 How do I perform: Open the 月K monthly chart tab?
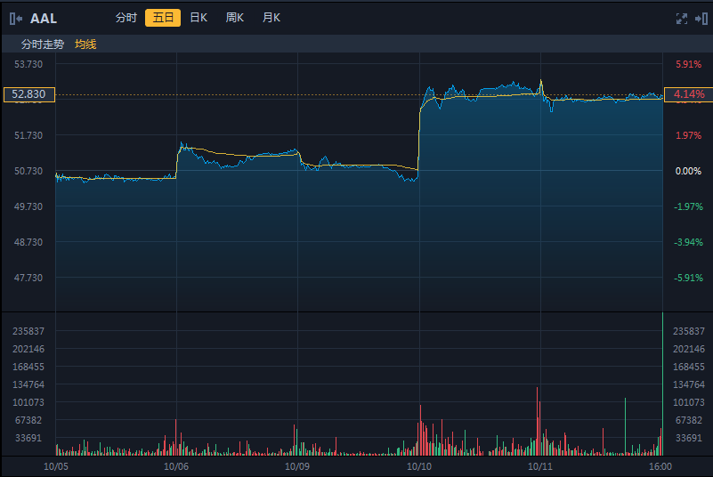(271, 18)
